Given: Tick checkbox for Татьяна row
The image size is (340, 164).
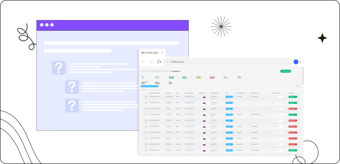Looking at the screenshot, I should point(142,144).
